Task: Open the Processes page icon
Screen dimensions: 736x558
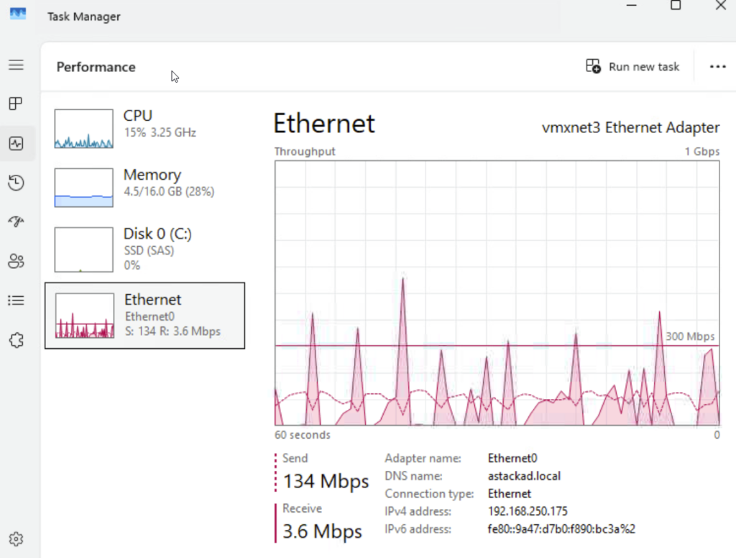Action: pyautogui.click(x=16, y=104)
